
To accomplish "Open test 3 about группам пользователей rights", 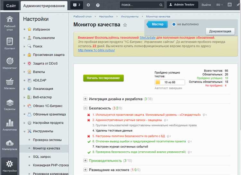I will coord(145,125).
